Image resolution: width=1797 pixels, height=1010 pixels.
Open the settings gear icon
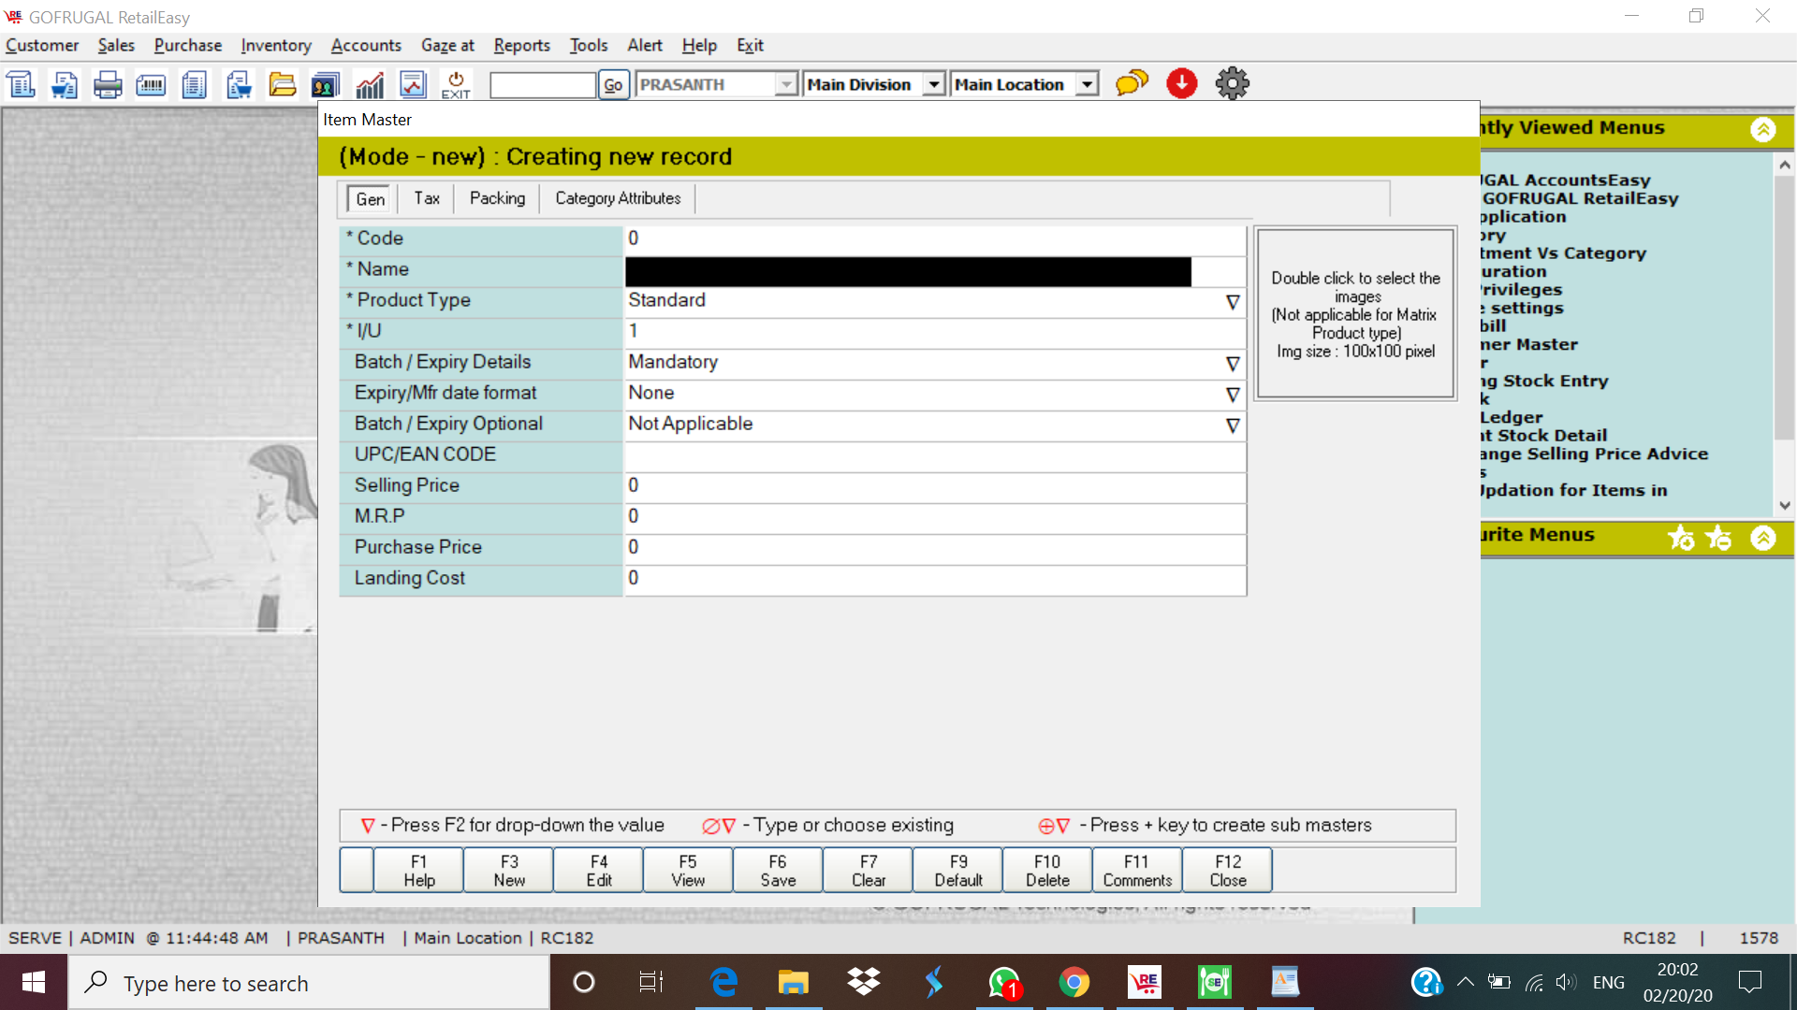coord(1232,83)
